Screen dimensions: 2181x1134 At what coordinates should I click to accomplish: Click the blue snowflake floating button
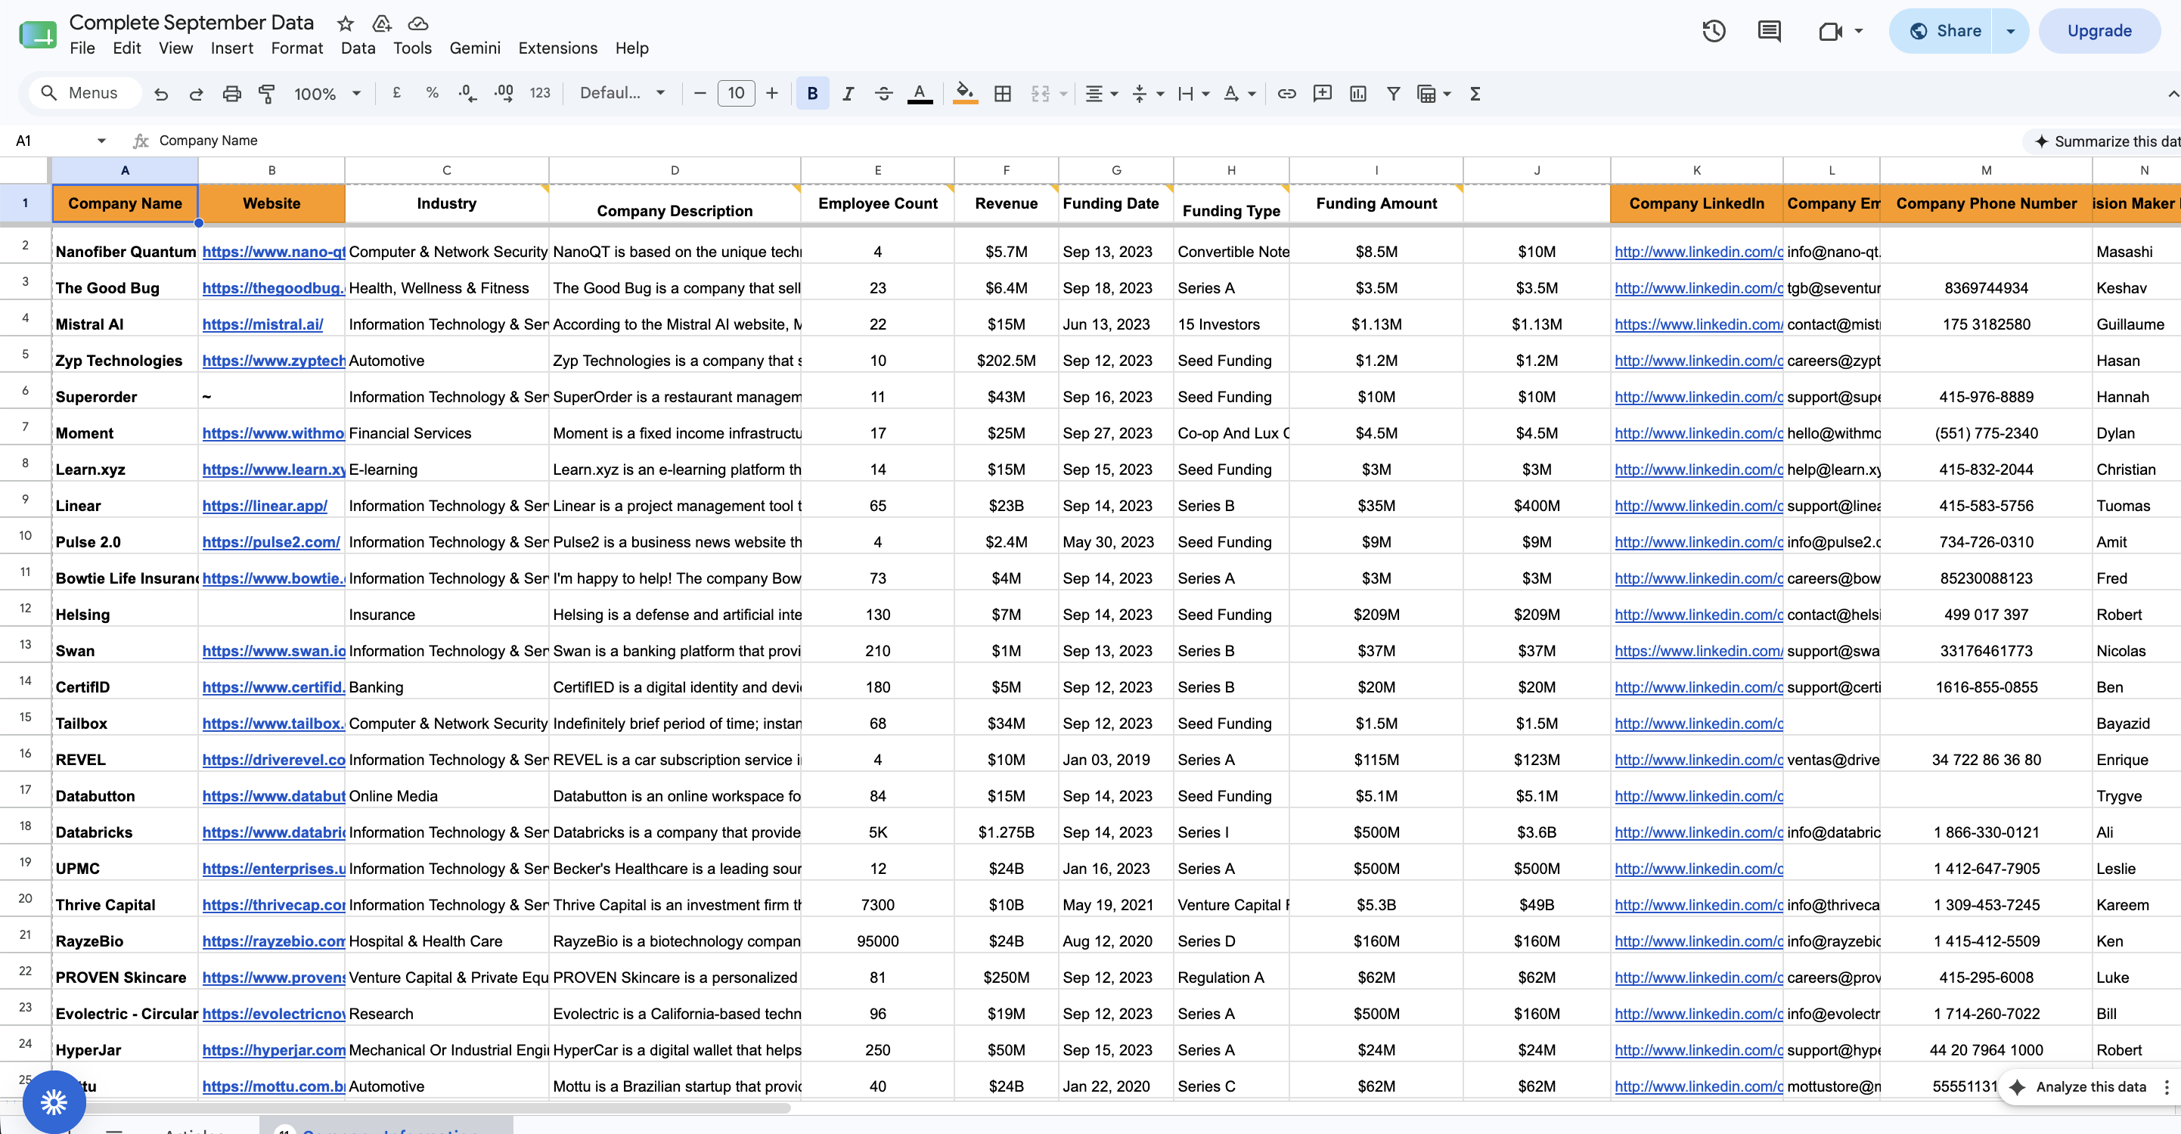[x=54, y=1101]
